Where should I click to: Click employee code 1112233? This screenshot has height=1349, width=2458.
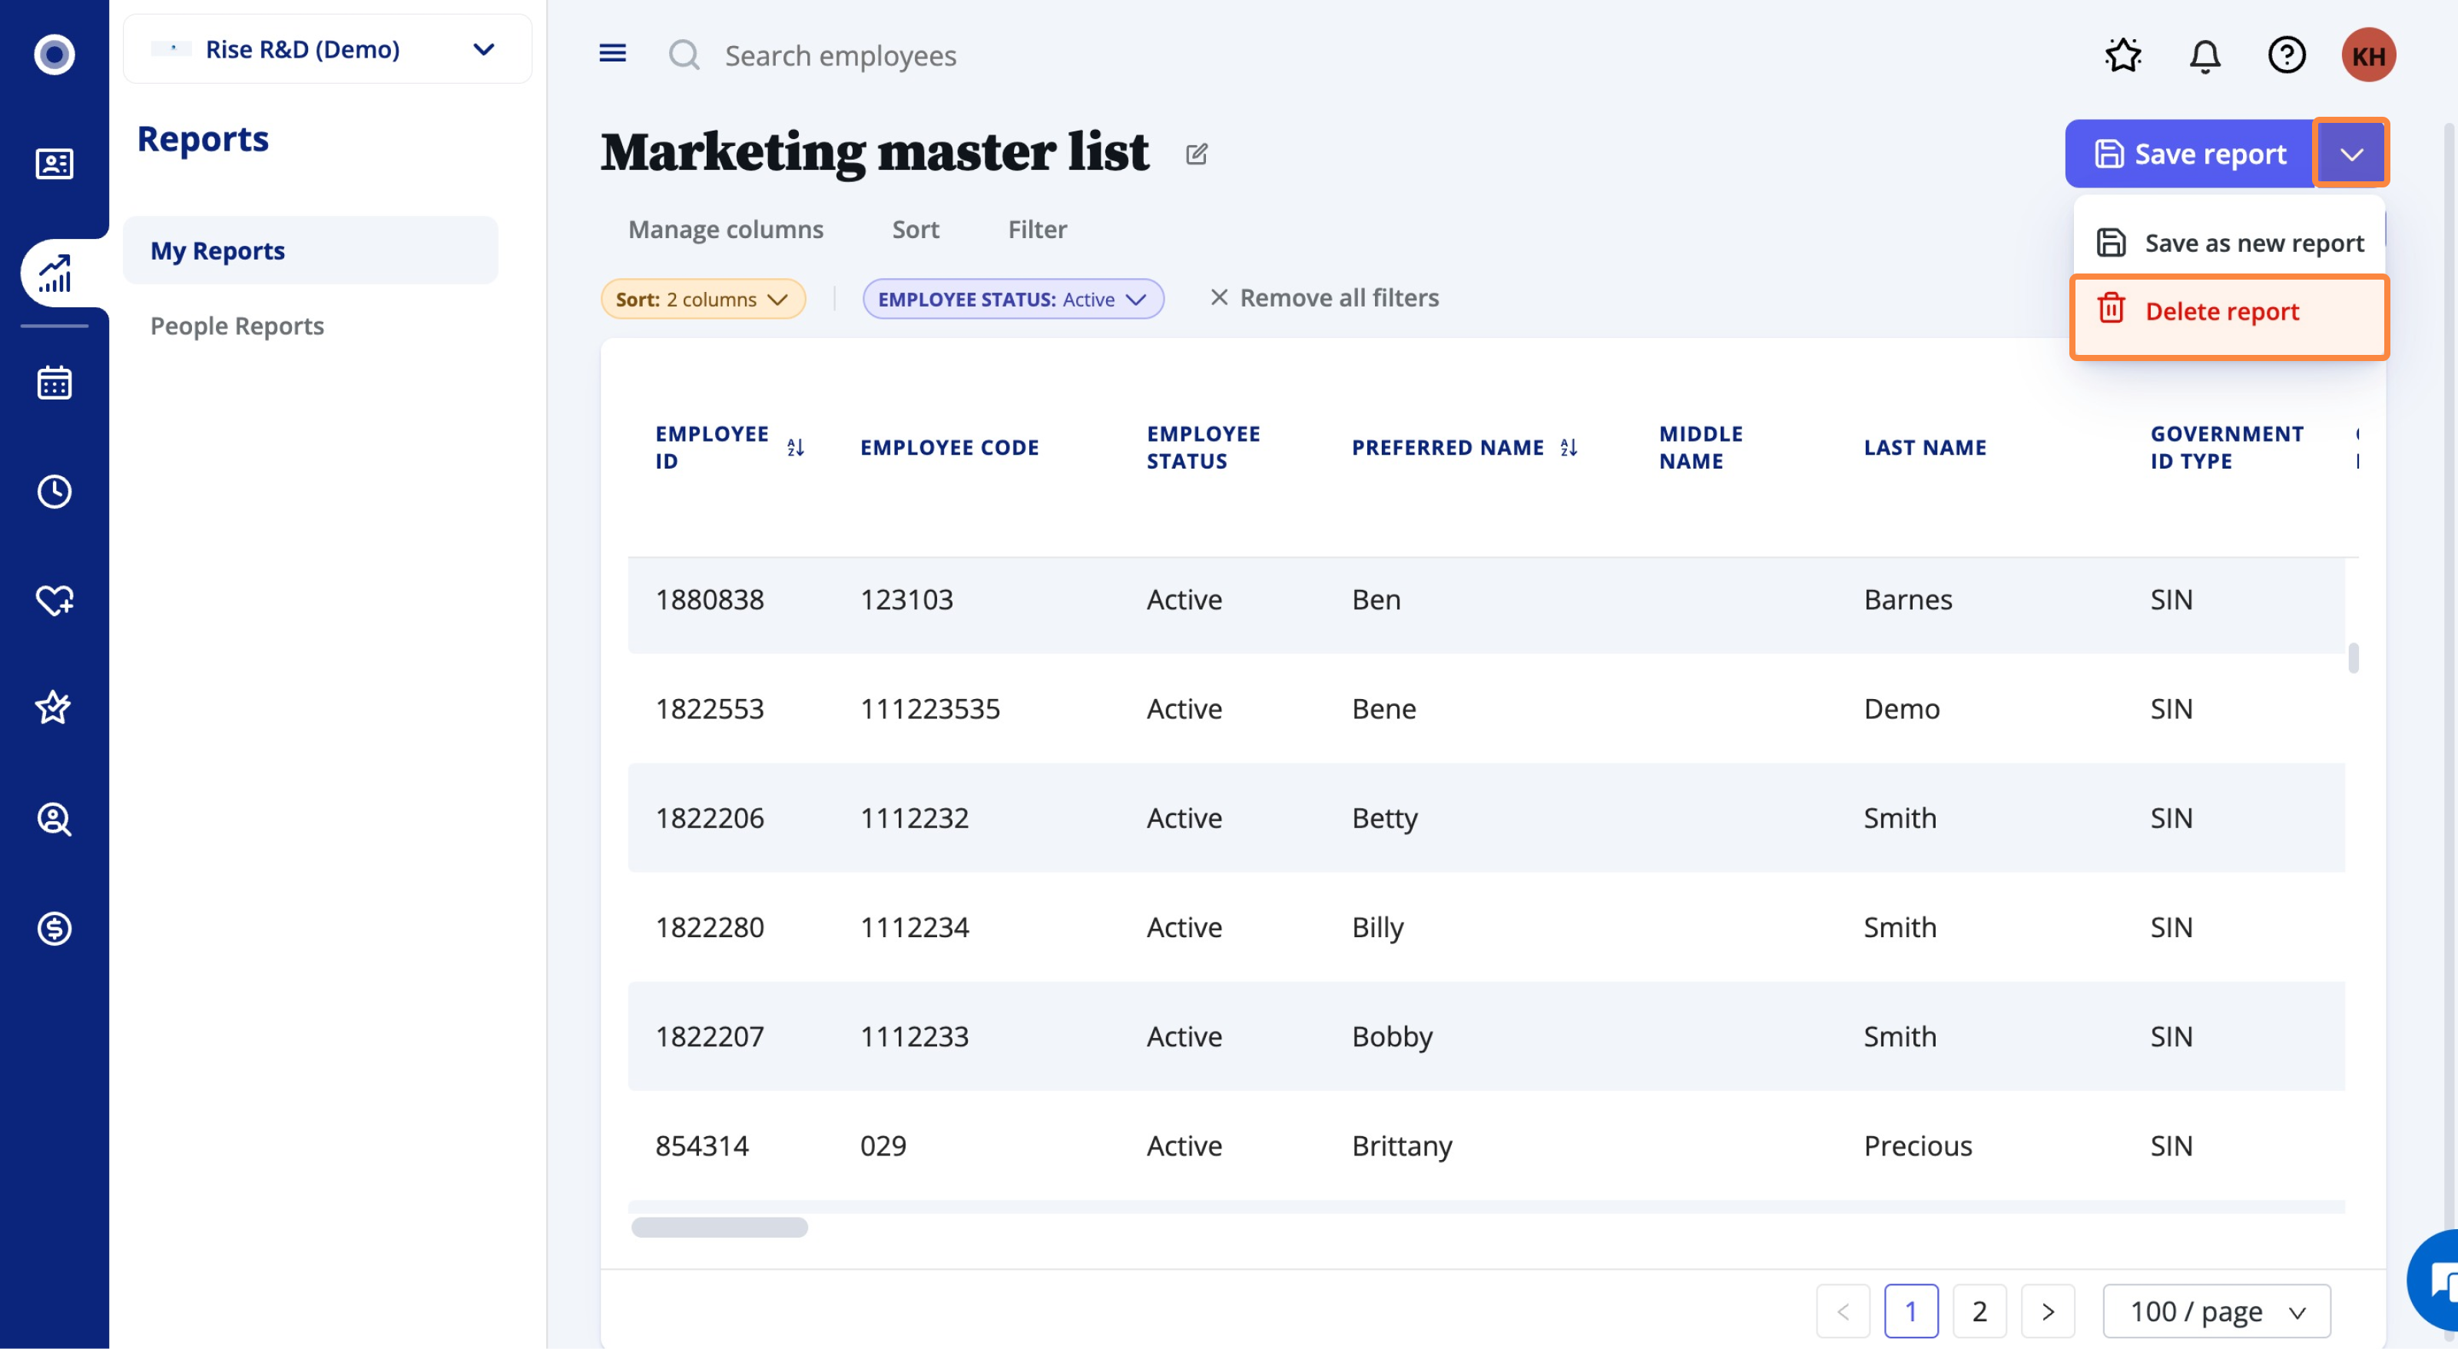tap(914, 1036)
